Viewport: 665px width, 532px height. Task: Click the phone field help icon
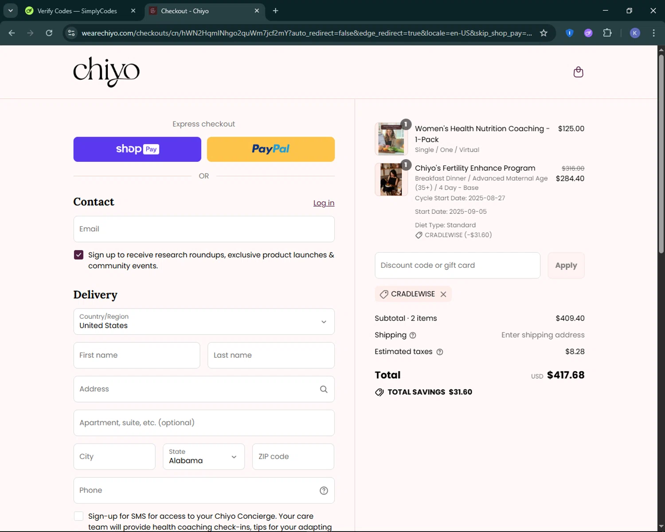(x=324, y=490)
